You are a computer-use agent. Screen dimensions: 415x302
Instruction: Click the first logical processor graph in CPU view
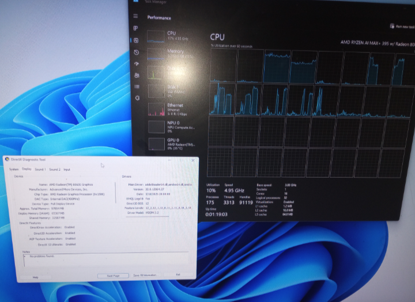coord(224,66)
